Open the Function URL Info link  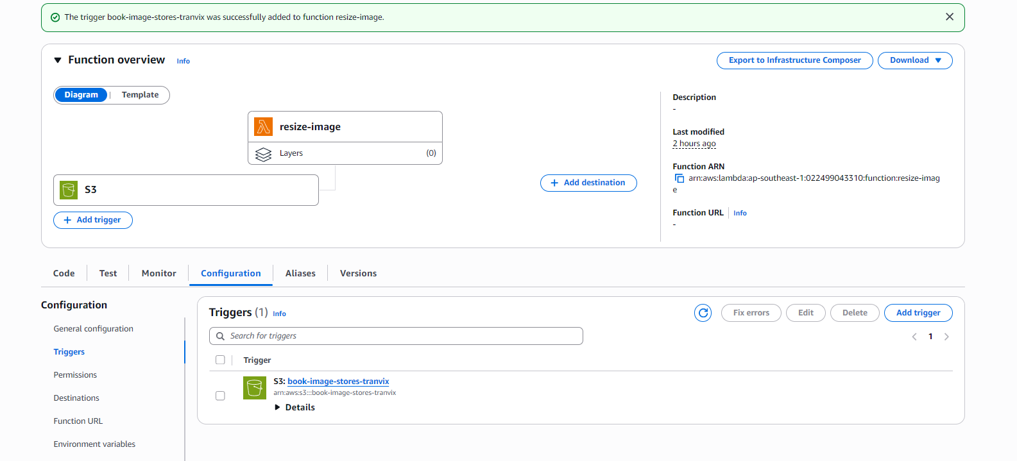pyautogui.click(x=740, y=213)
